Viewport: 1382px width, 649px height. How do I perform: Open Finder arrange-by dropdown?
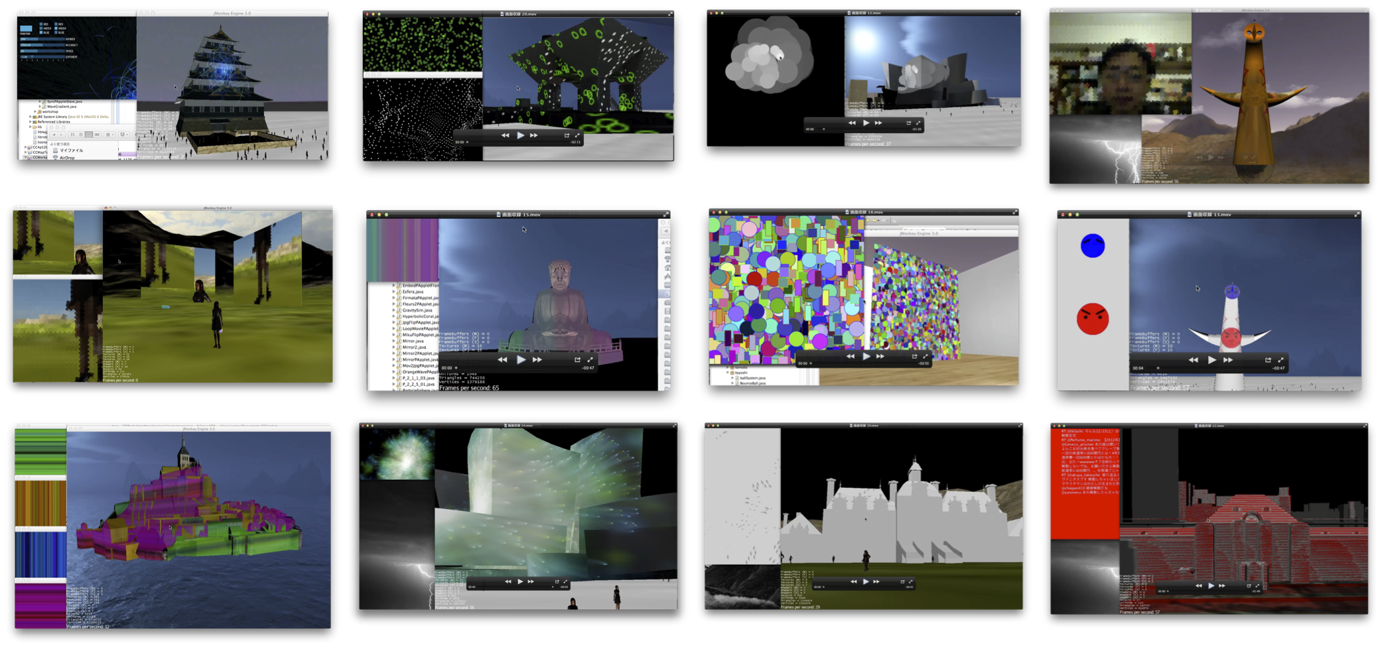tap(109, 135)
